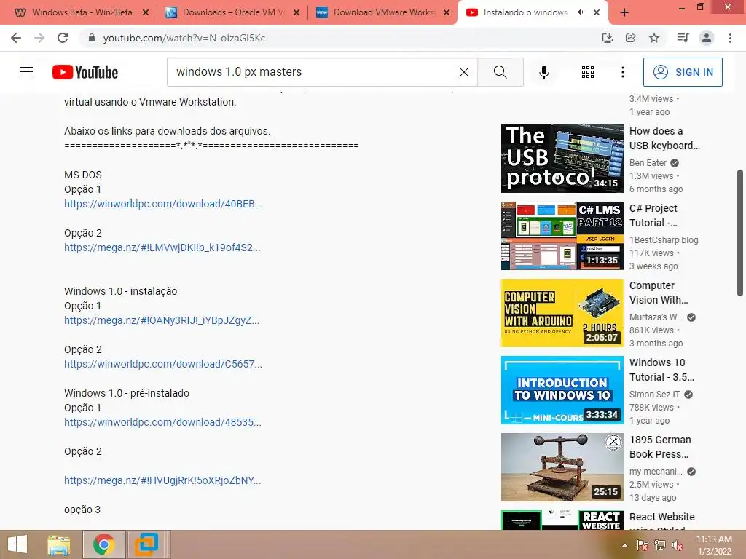The width and height of the screenshot is (746, 559).
Task: Open the winworldpc.com/download/40BEB link
Action: [x=163, y=204]
